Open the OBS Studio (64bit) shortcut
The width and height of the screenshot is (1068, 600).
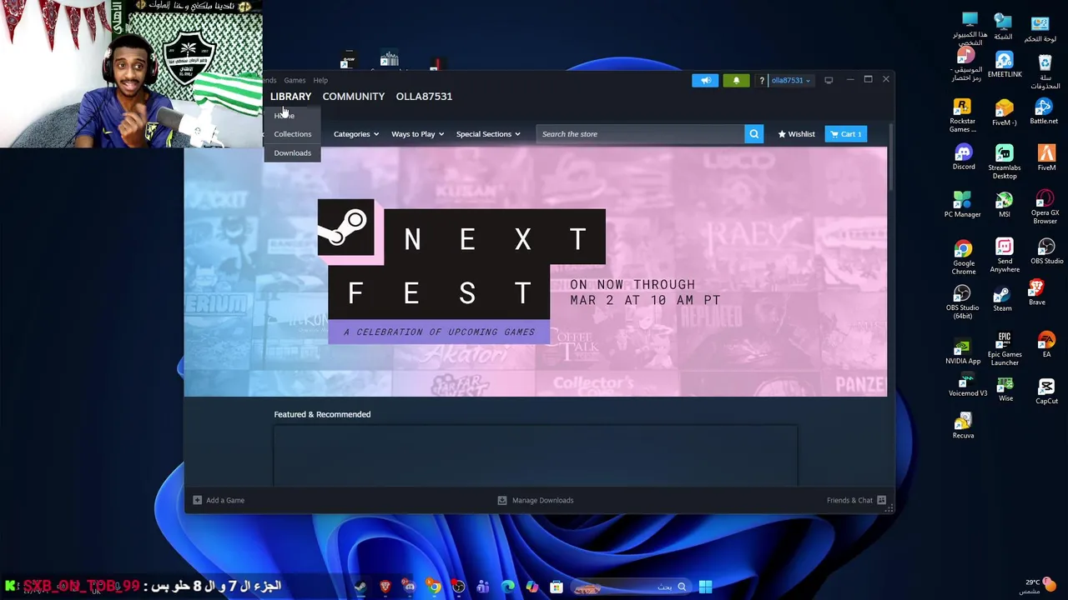point(962,302)
